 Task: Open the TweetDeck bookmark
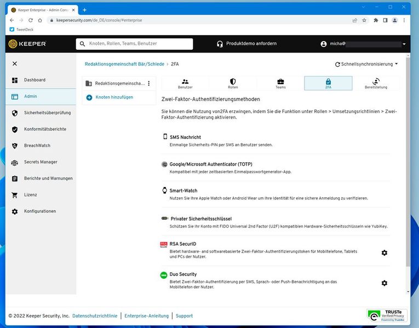tap(21, 30)
